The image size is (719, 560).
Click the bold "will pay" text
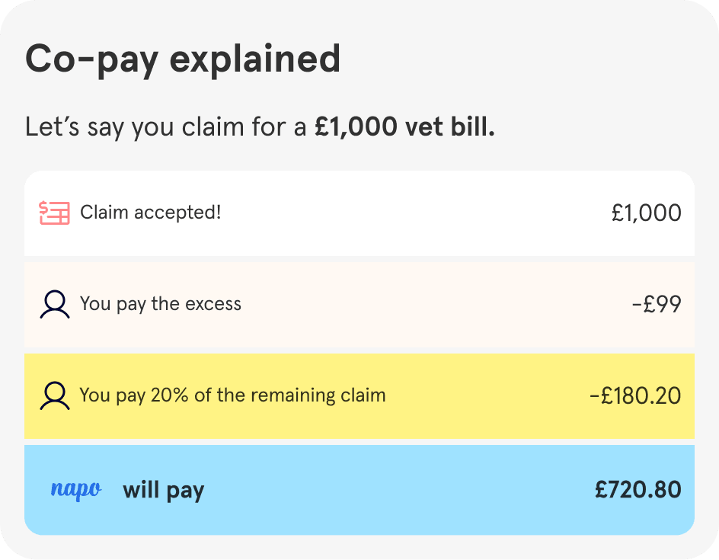(x=164, y=490)
